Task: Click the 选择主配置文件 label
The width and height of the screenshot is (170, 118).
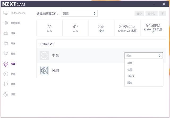Action: 47,13
